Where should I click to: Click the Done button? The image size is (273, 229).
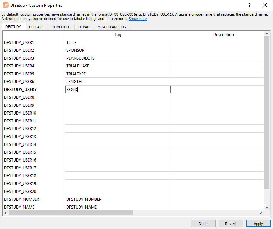(x=203, y=224)
